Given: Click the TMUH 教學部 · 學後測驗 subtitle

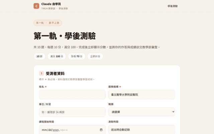Looking at the screenshot, I should [55, 8].
